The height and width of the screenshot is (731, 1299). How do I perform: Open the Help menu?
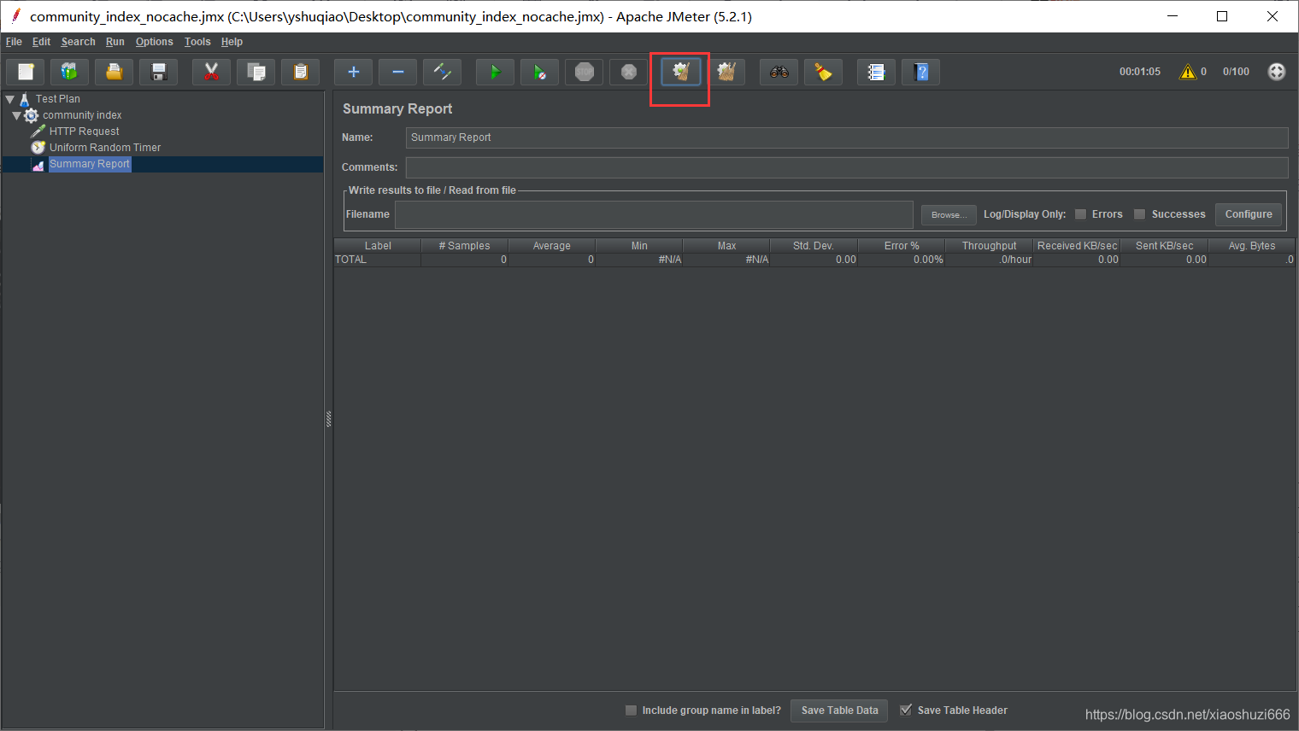[x=232, y=42]
